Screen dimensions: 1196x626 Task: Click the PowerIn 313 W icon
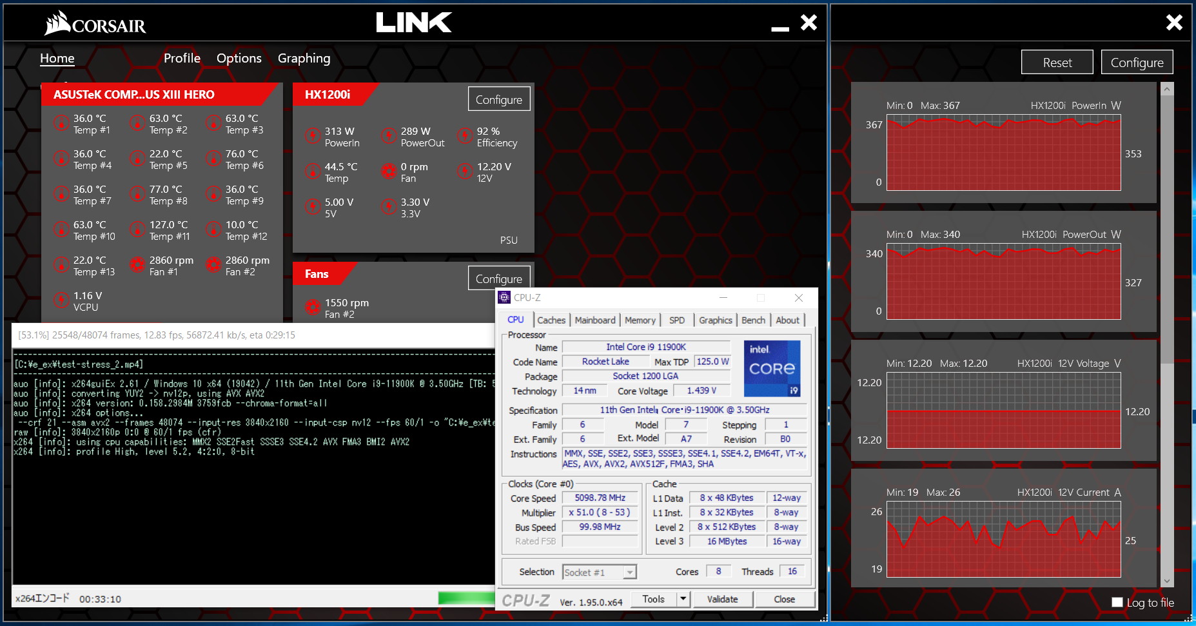313,135
